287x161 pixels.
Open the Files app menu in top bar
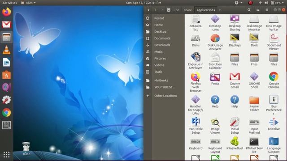point(28,3)
